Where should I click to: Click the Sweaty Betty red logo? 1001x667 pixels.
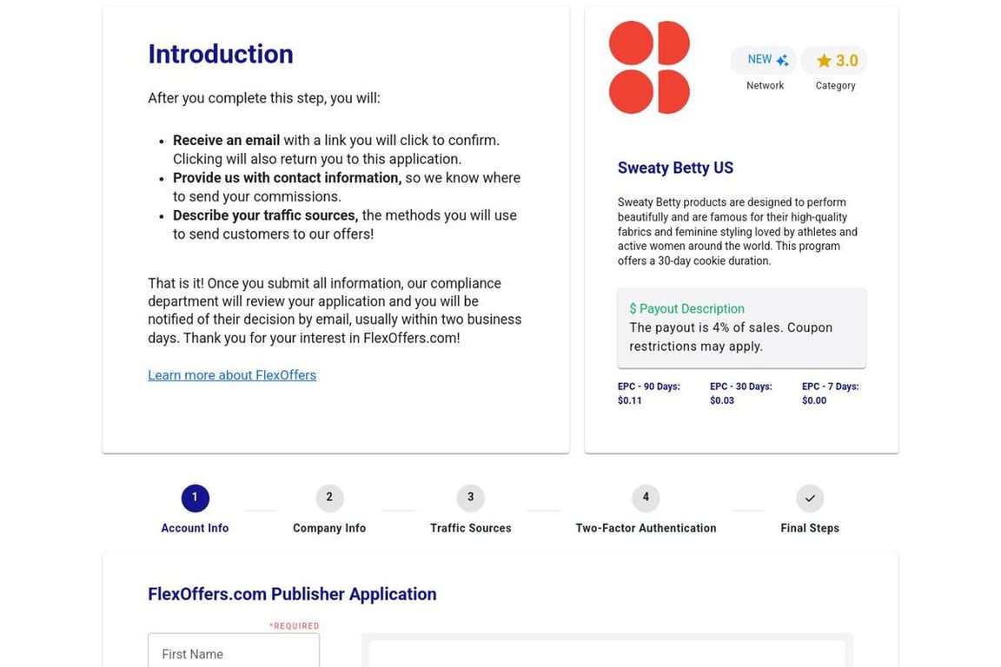tap(649, 67)
